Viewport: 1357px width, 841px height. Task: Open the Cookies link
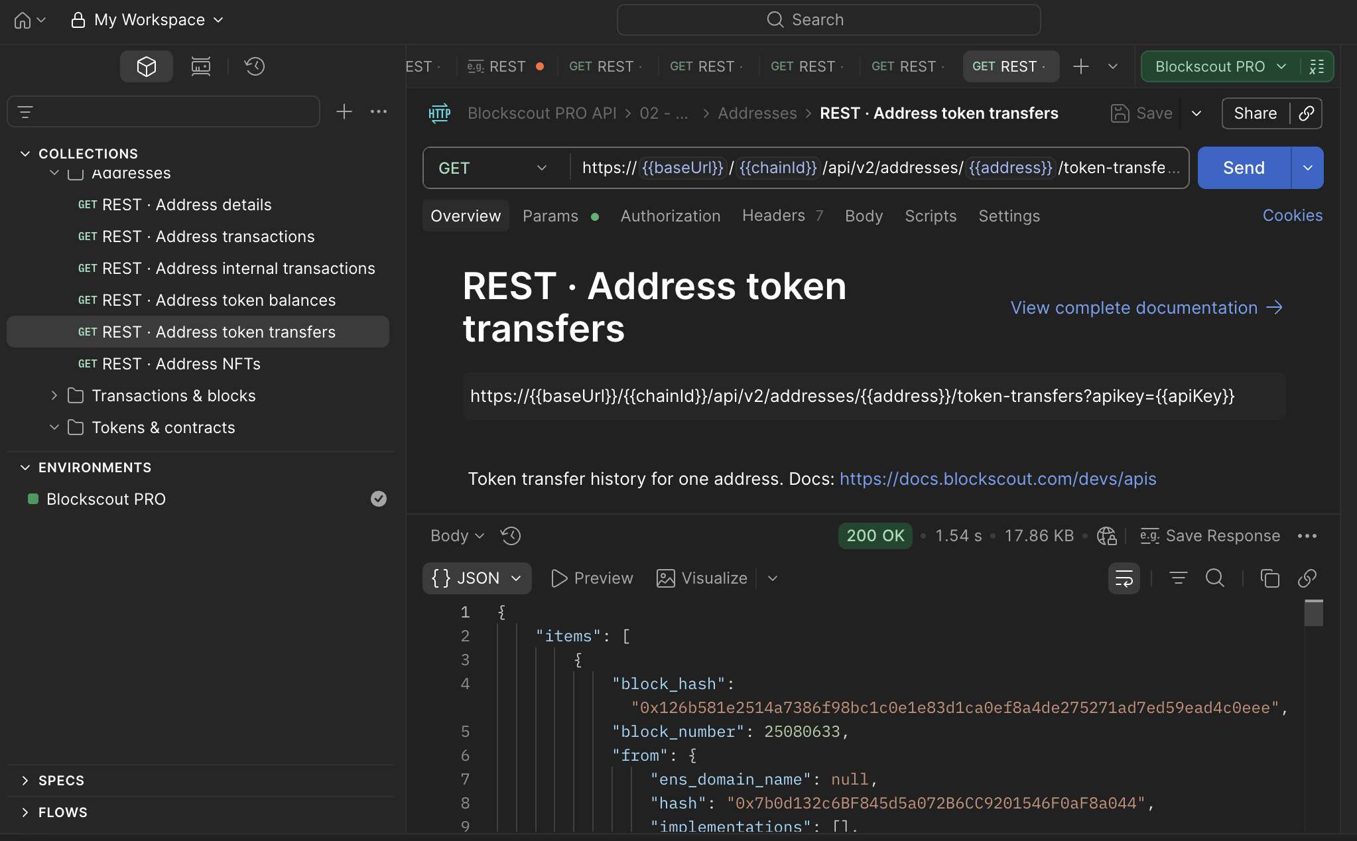pos(1293,216)
